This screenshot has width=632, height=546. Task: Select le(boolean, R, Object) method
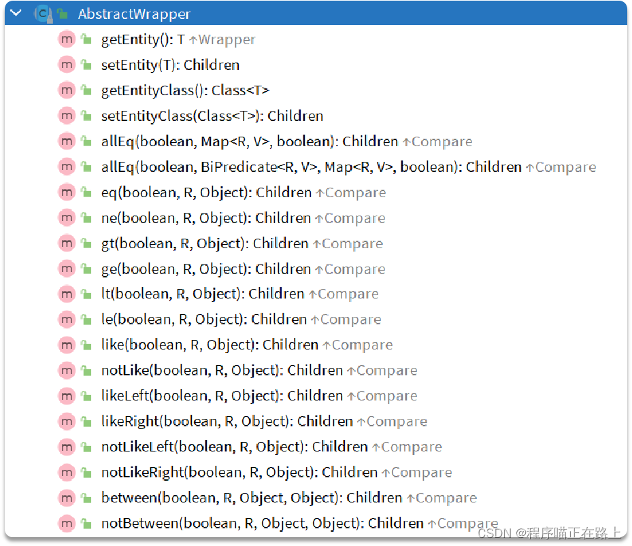(x=204, y=320)
